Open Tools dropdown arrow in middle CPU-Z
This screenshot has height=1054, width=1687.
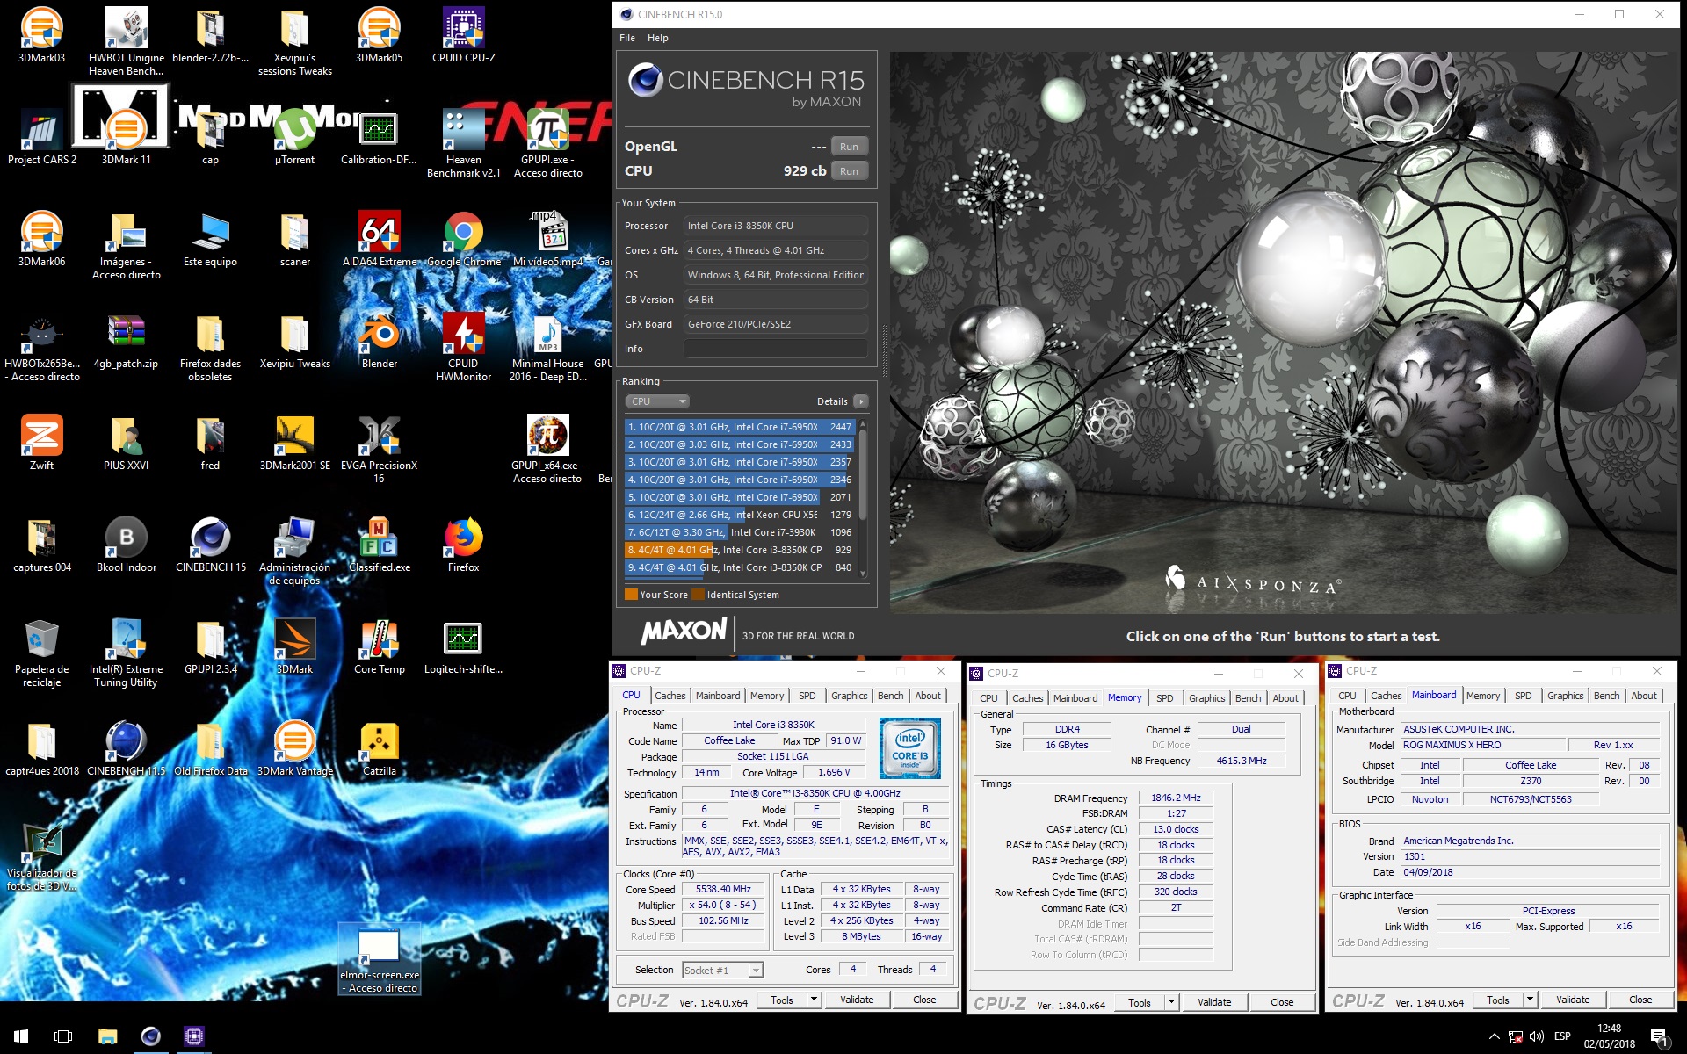pos(1171,1002)
